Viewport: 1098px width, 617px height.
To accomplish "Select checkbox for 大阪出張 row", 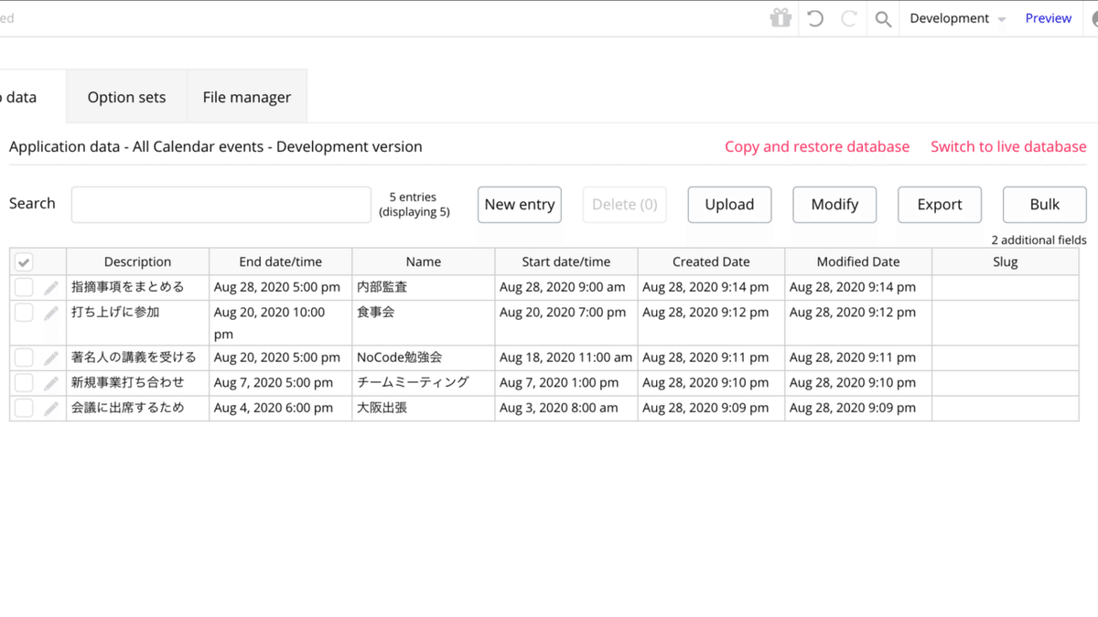I will point(24,408).
